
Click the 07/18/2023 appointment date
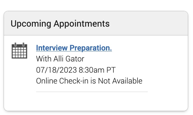56,70
